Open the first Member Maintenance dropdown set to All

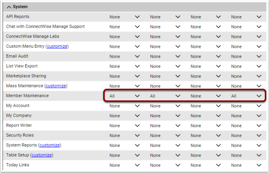pyautogui.click(x=125, y=96)
